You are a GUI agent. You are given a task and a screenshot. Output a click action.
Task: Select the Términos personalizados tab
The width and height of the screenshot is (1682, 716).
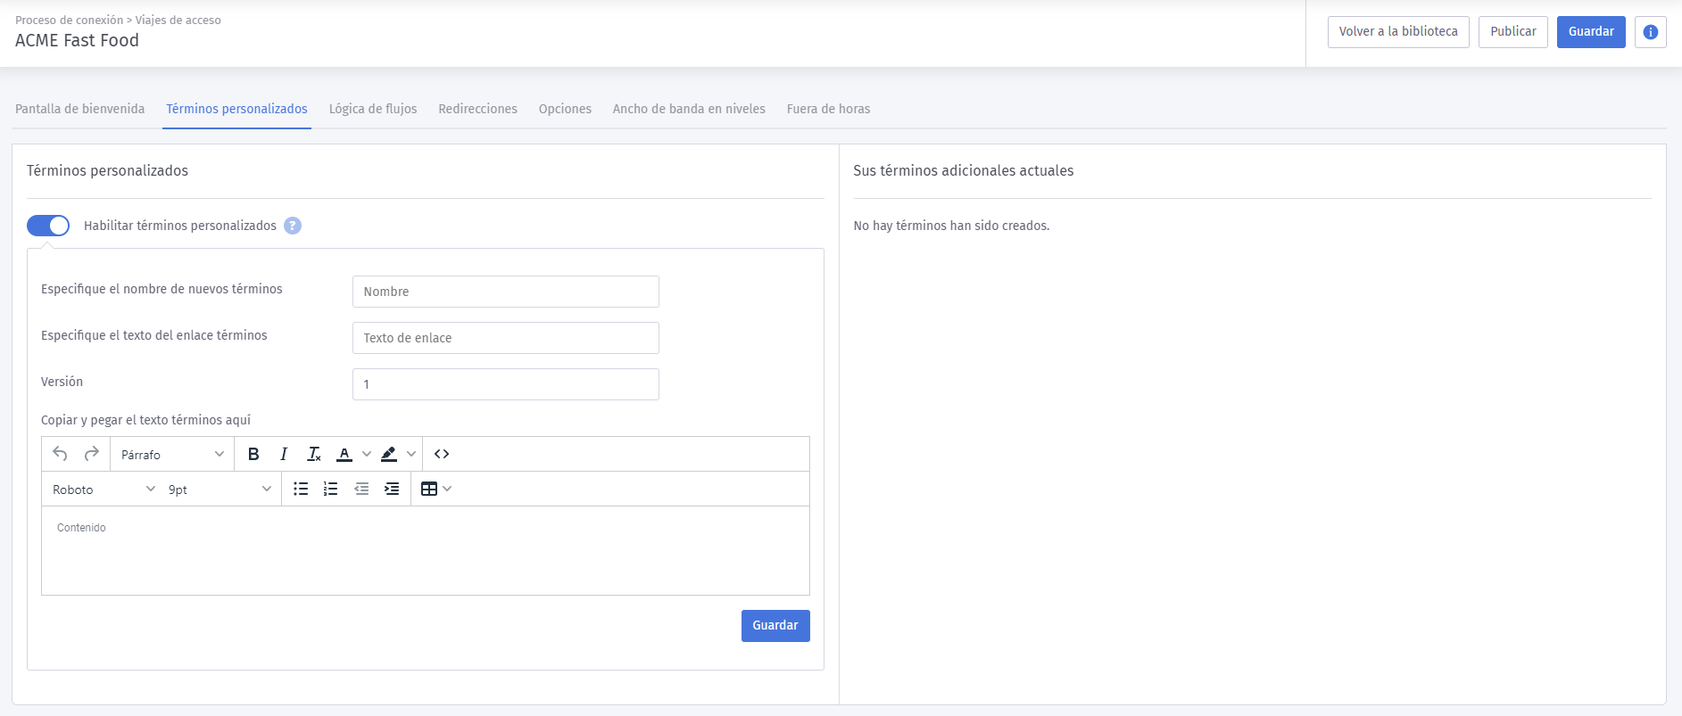coord(236,109)
